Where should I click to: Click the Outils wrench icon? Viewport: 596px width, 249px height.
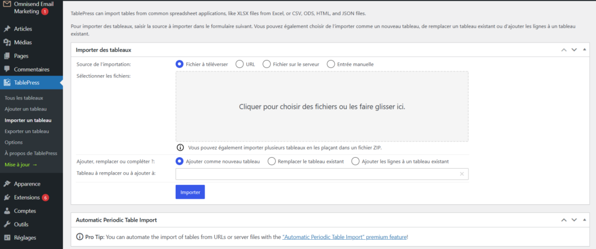click(x=7, y=224)
